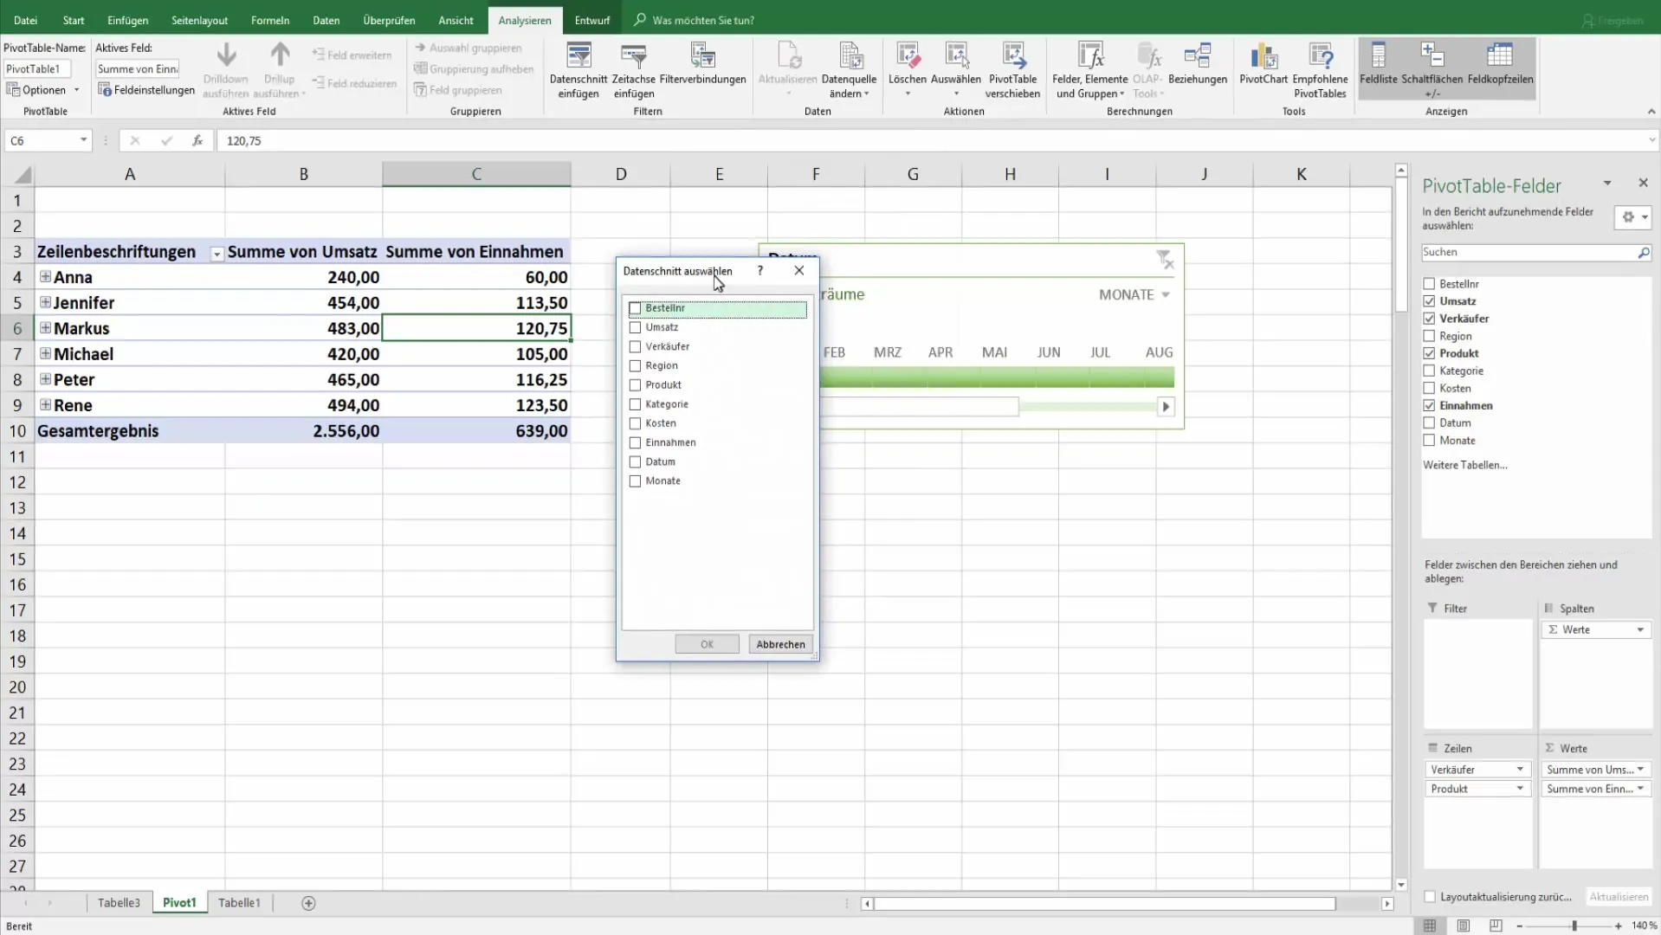The image size is (1661, 935).
Task: Open field list tools gear icon
Action: point(1632,217)
